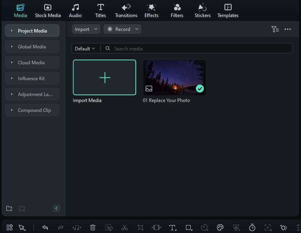Click the Import Media label text
Viewport: 301px width, 233px height.
tap(87, 100)
